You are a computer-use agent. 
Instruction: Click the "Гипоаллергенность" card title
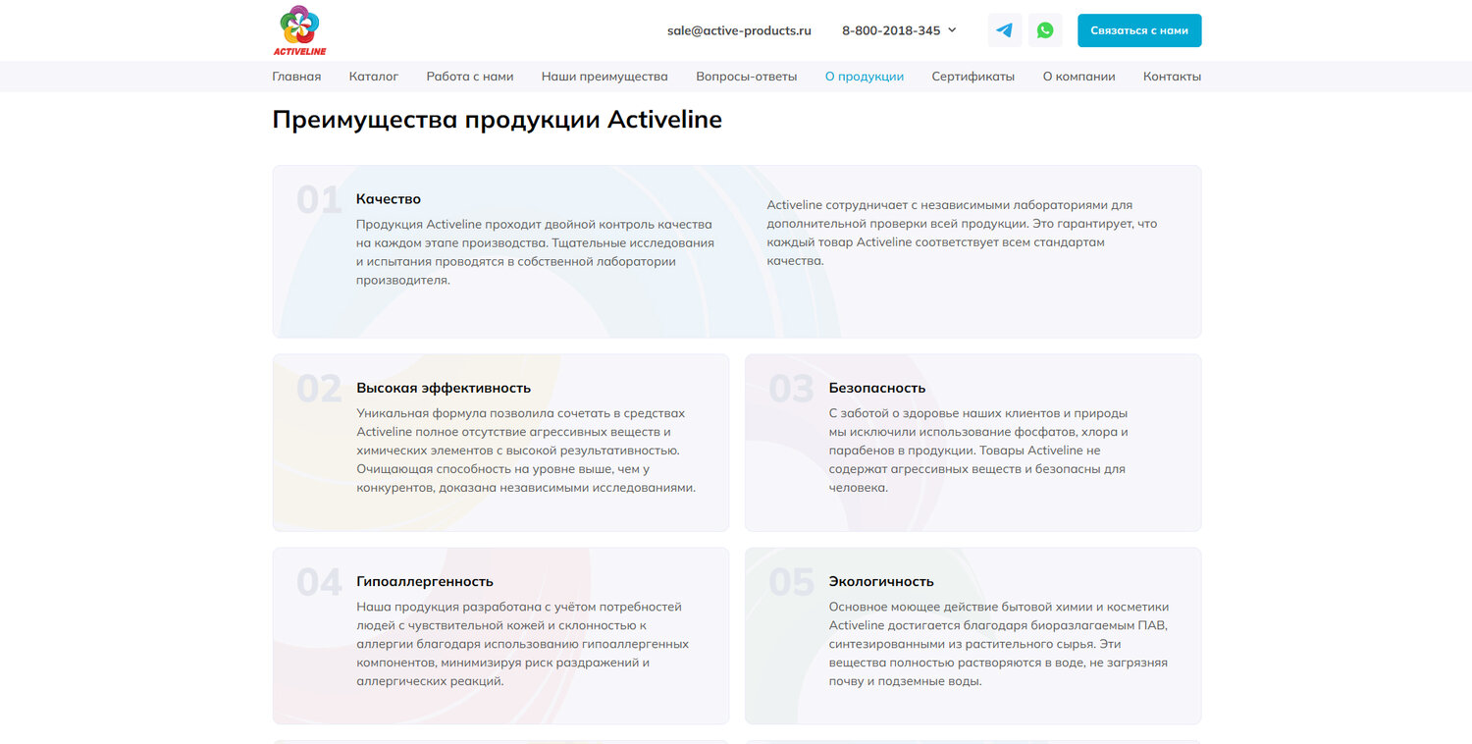(x=425, y=581)
